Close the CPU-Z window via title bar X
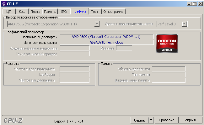The width and height of the screenshot is (204, 125). tap(200, 4)
